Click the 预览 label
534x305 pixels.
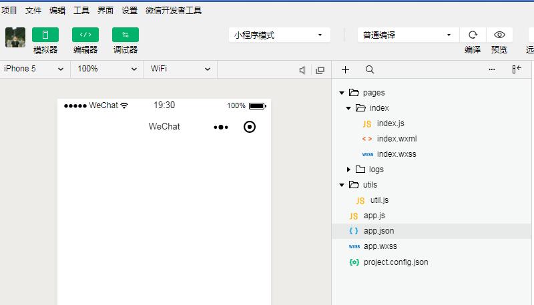pos(499,49)
